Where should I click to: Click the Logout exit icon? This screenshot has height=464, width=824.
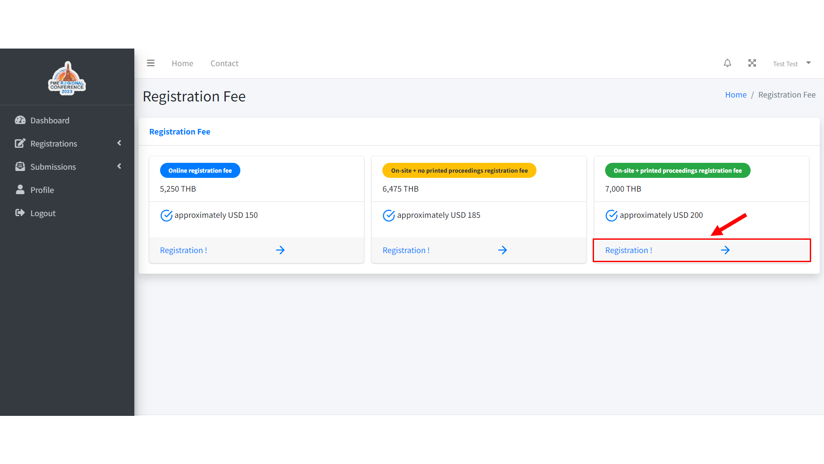click(x=20, y=213)
